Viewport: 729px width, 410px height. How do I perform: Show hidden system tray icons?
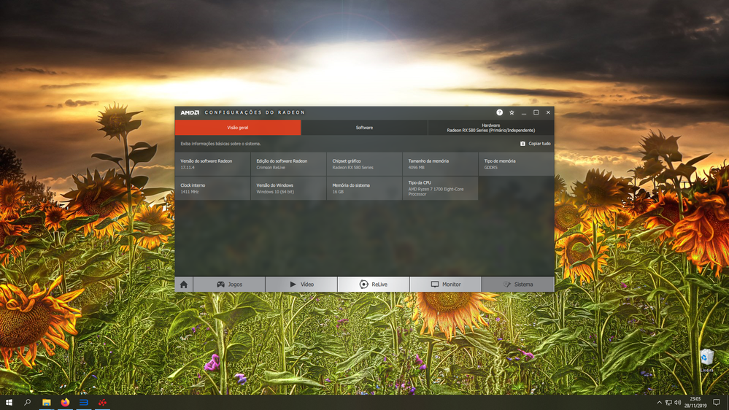click(x=659, y=403)
